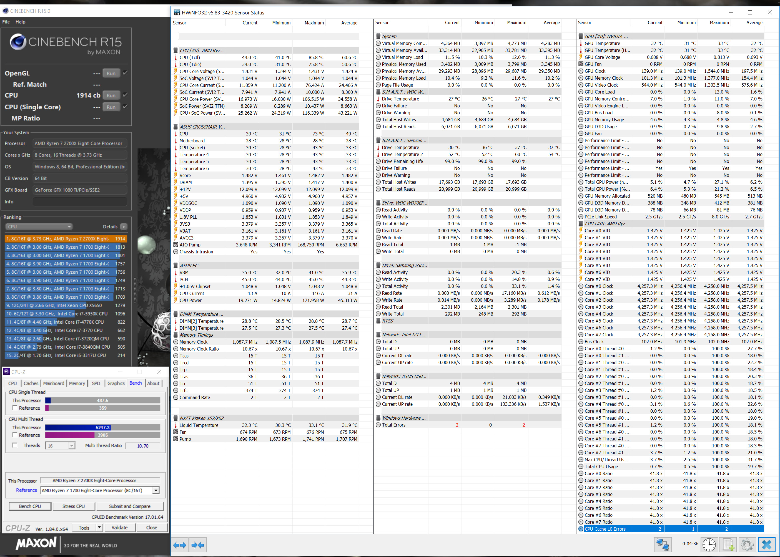Expand the Reference processor dropdown
This screenshot has height=557, width=780.
[x=156, y=490]
